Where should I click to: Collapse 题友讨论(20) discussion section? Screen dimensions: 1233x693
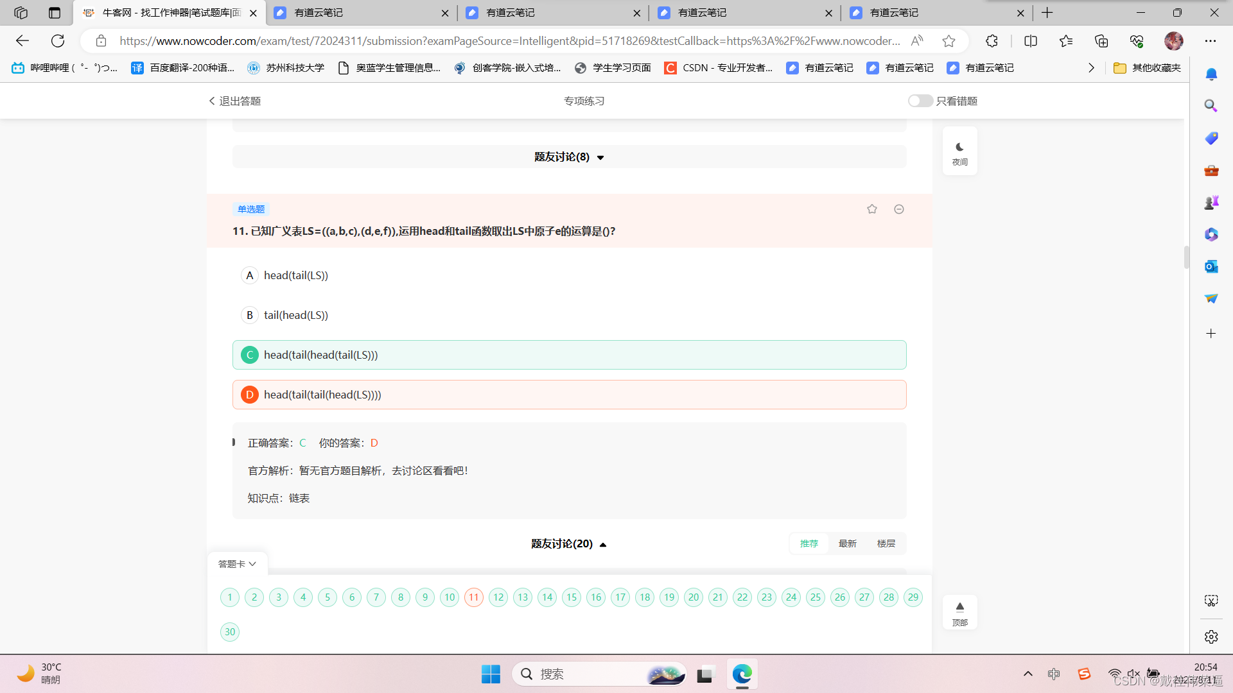569,544
